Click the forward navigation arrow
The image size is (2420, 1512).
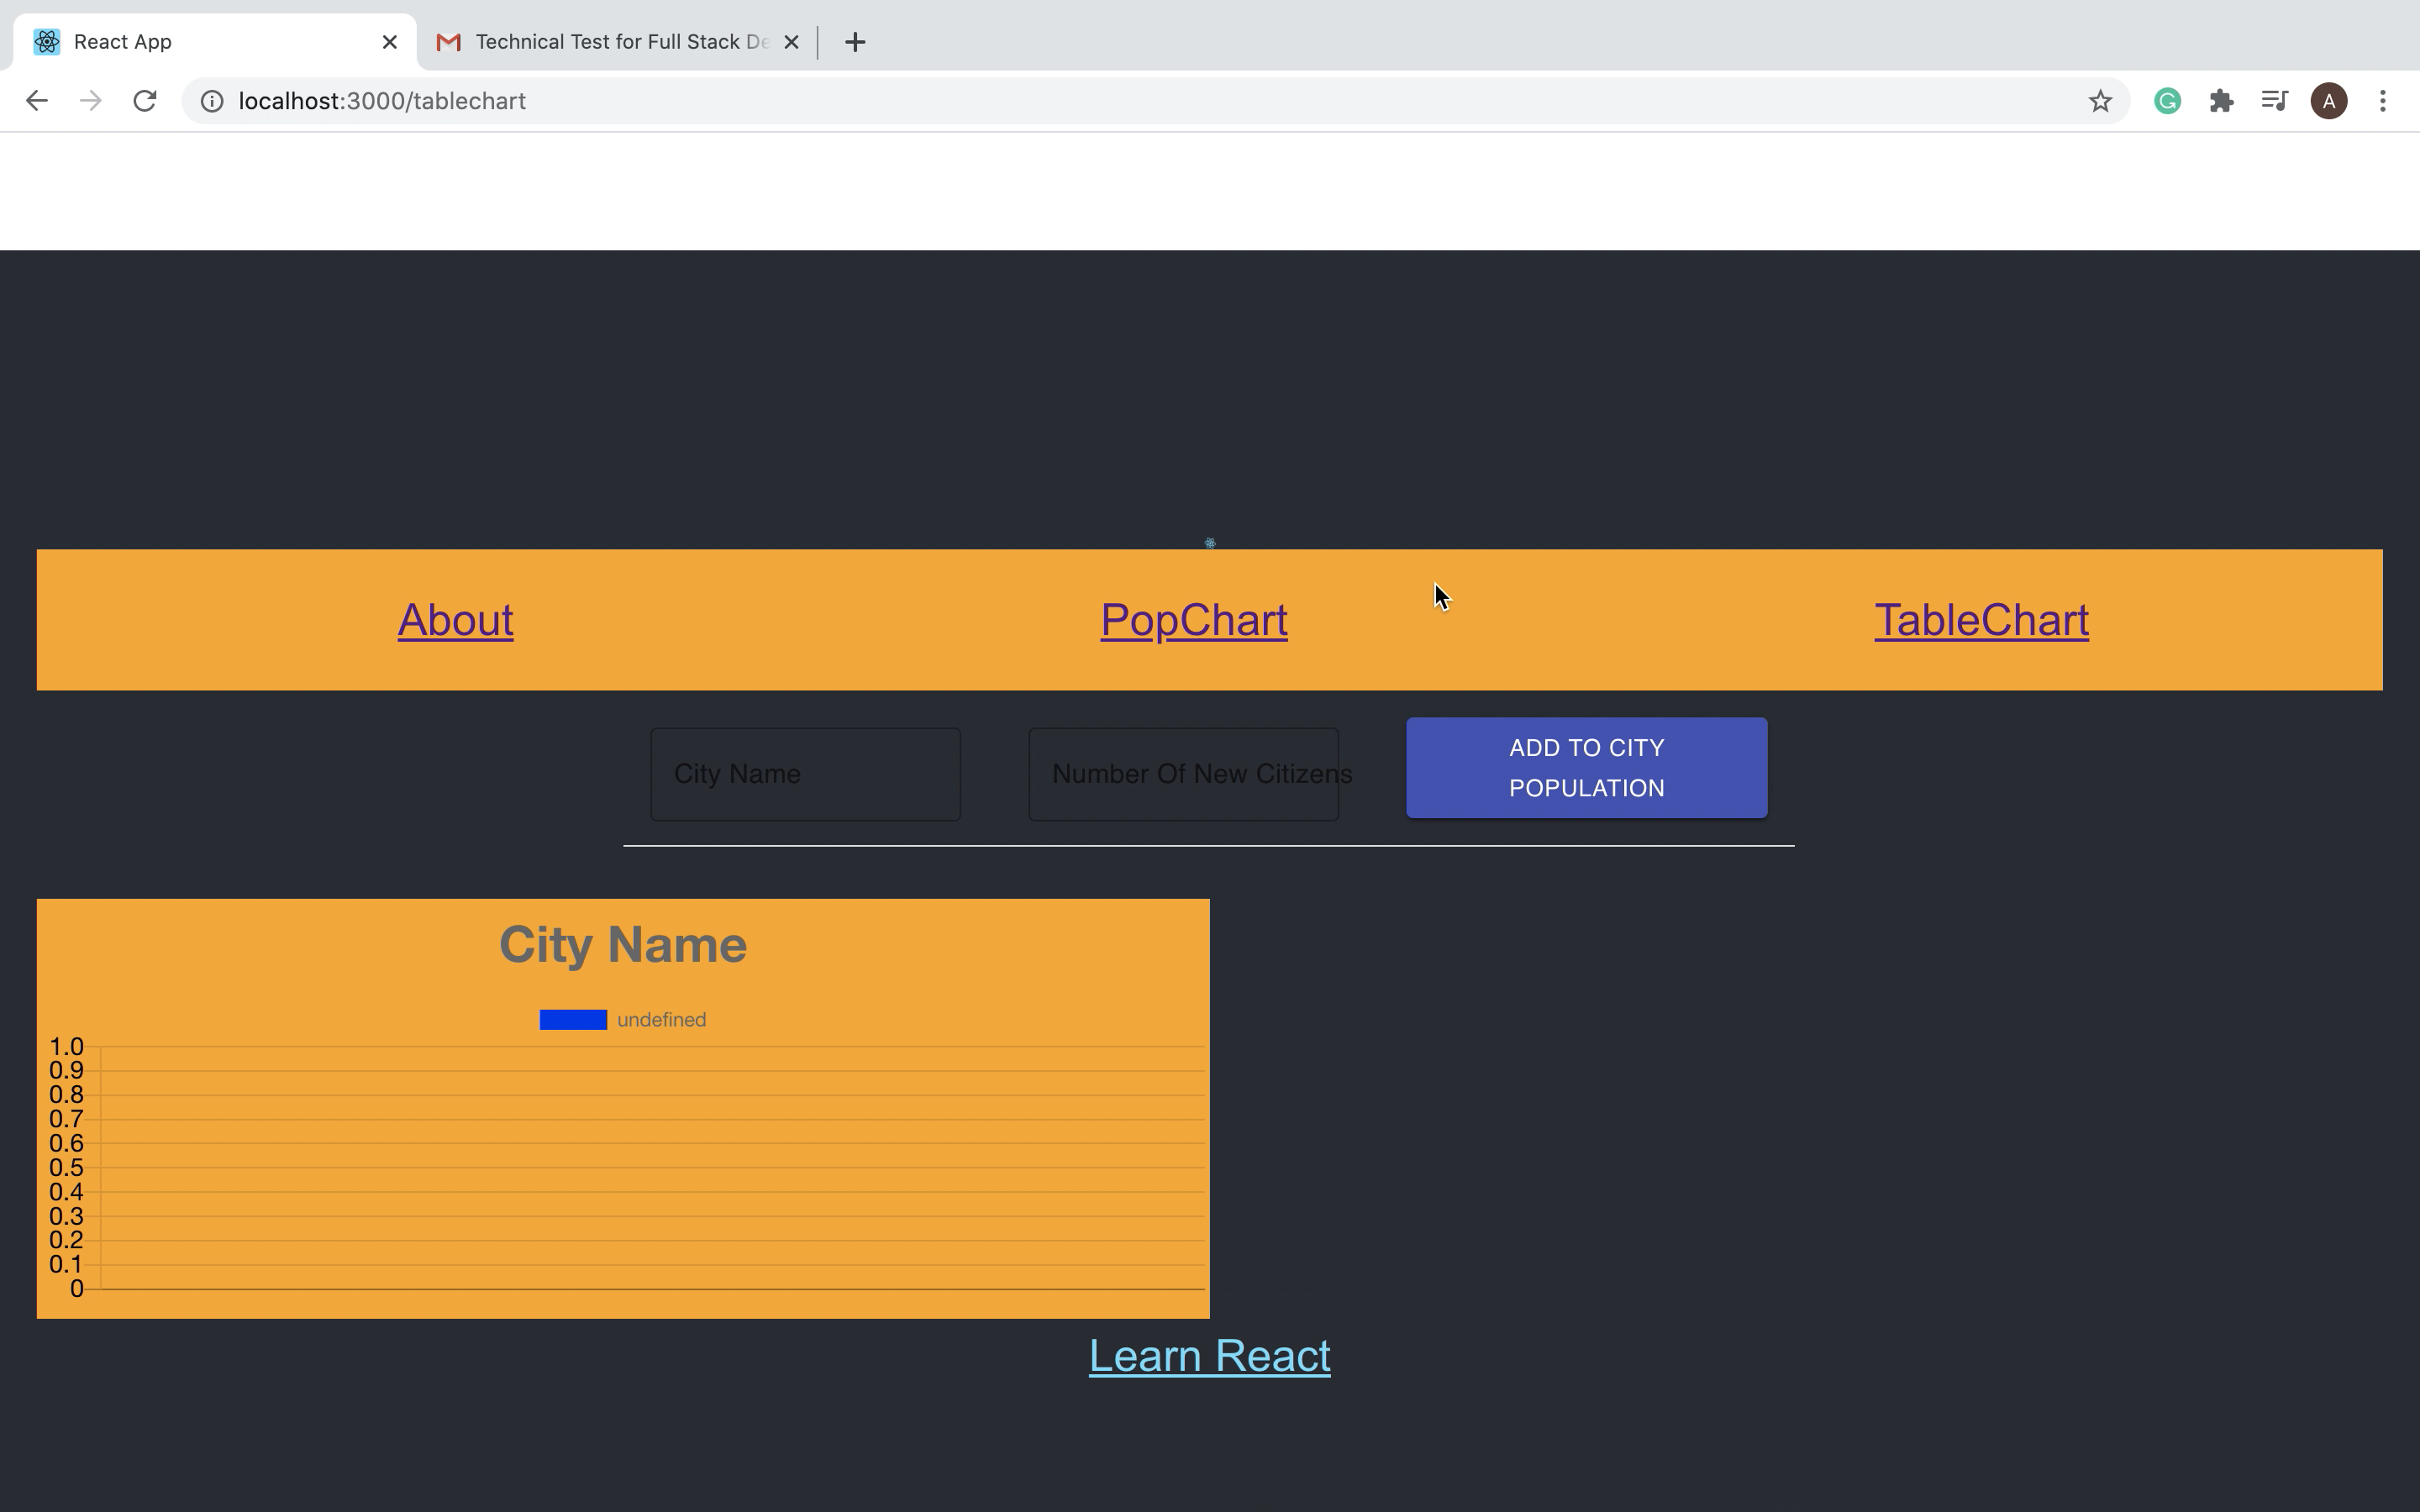point(90,100)
